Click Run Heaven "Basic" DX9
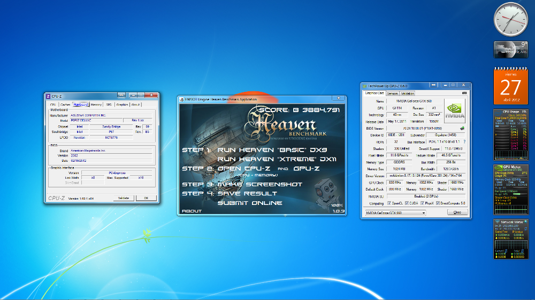Viewport: 535px width, 300px height. pyautogui.click(x=272, y=150)
